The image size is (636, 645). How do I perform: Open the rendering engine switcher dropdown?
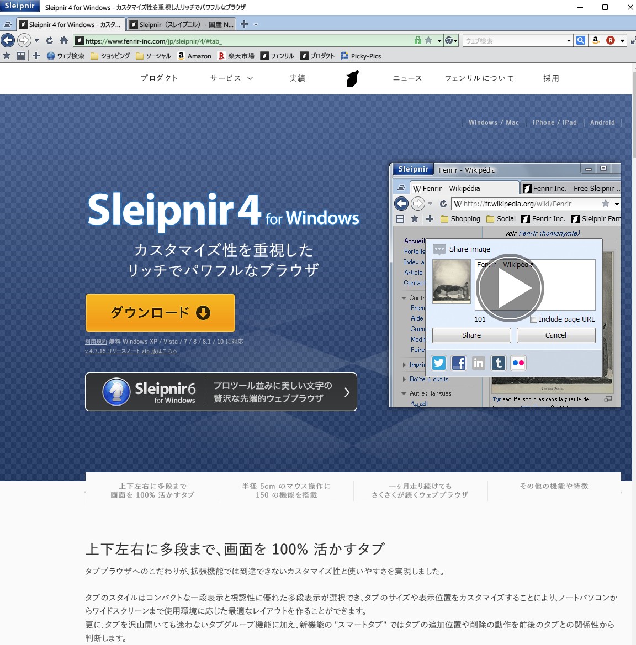pos(452,40)
